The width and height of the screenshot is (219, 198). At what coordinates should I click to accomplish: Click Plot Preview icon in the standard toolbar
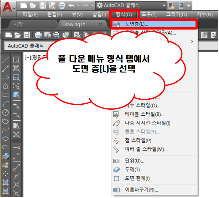[48, 35]
